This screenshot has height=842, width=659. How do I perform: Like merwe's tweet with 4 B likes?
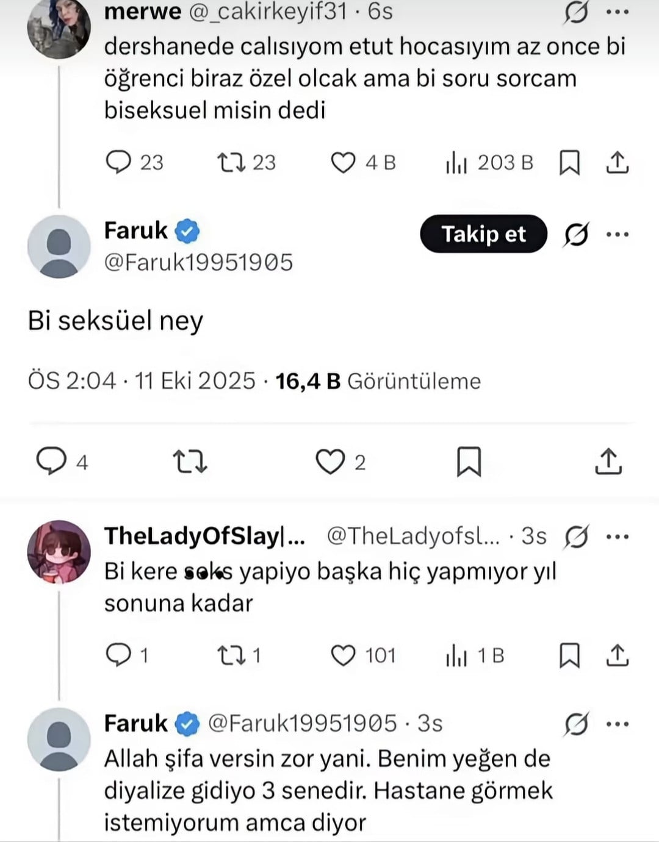pyautogui.click(x=343, y=163)
